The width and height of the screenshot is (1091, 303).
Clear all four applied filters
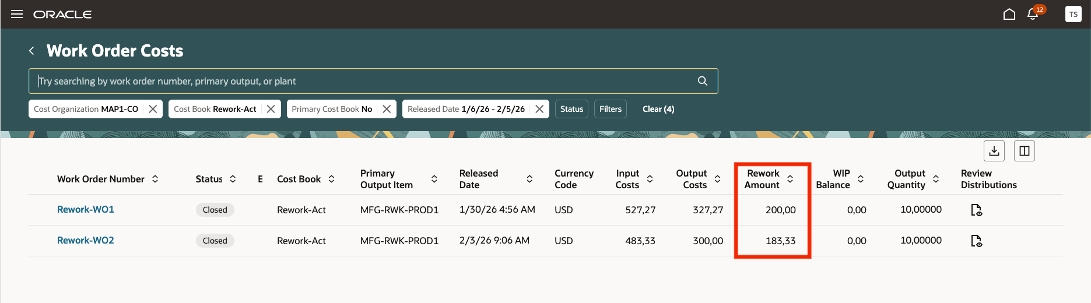658,109
